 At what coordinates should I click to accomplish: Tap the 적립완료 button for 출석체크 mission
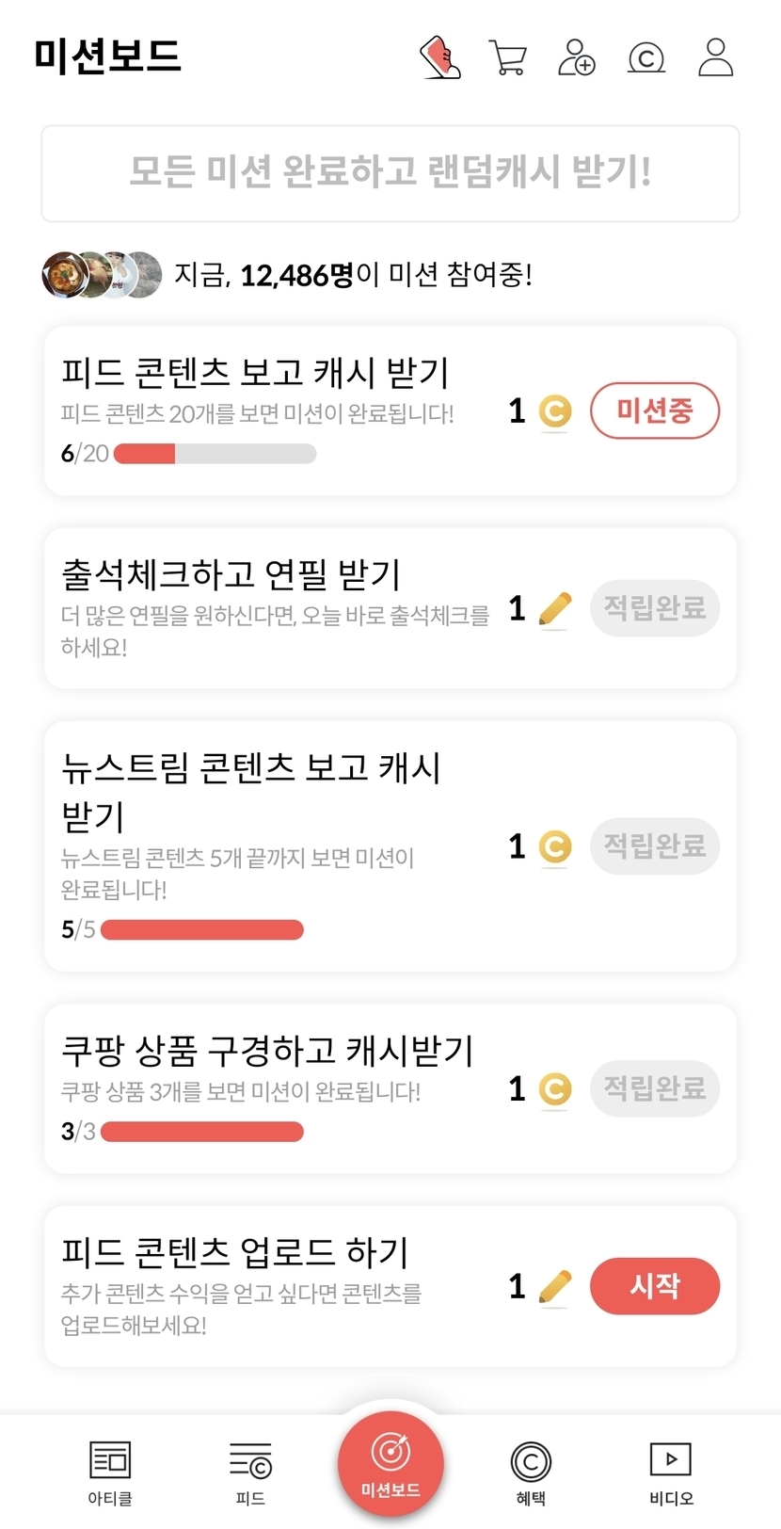pyautogui.click(x=655, y=608)
